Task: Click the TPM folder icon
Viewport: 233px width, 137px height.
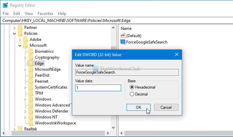Action: [31, 93]
